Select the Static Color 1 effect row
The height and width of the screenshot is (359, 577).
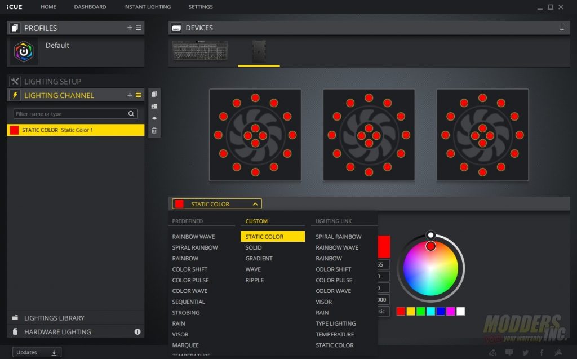(76, 130)
